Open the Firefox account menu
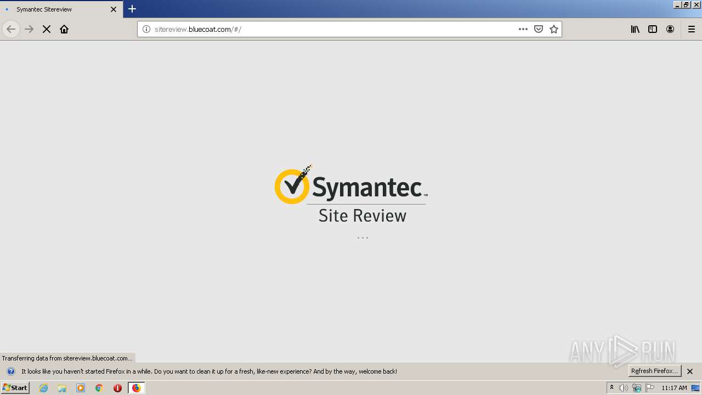 tap(670, 29)
